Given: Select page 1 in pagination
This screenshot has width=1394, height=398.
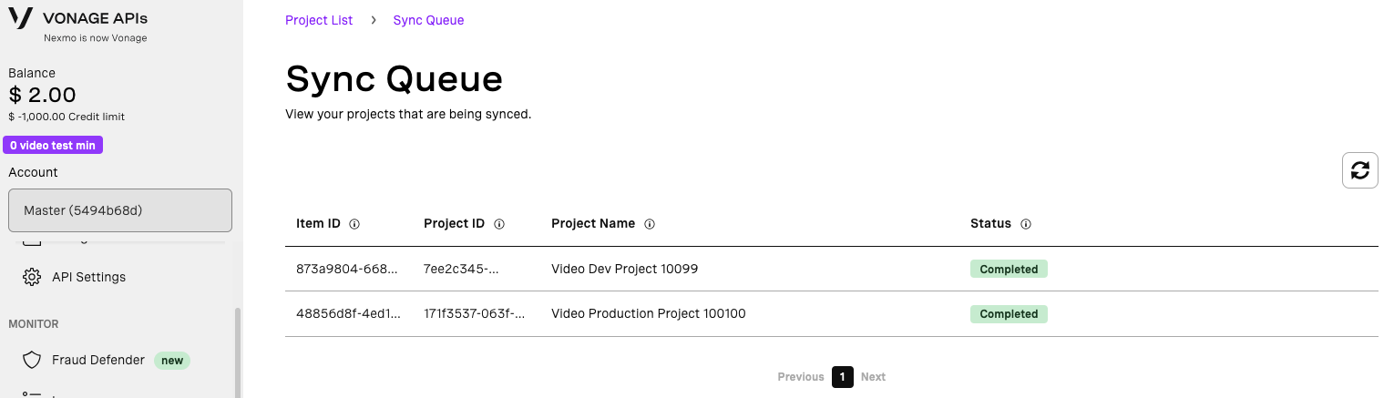Looking at the screenshot, I should [x=843, y=377].
